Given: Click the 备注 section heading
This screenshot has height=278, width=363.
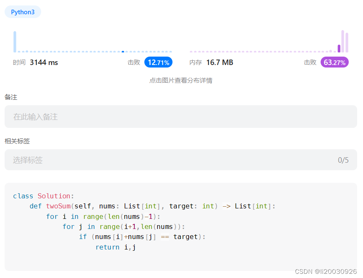Looking at the screenshot, I should 10,97.
